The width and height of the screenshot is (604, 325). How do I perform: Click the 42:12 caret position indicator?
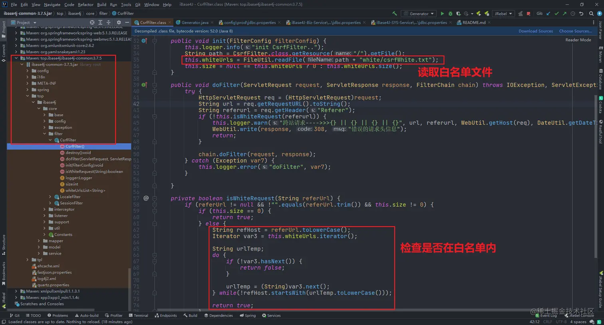click(534, 321)
